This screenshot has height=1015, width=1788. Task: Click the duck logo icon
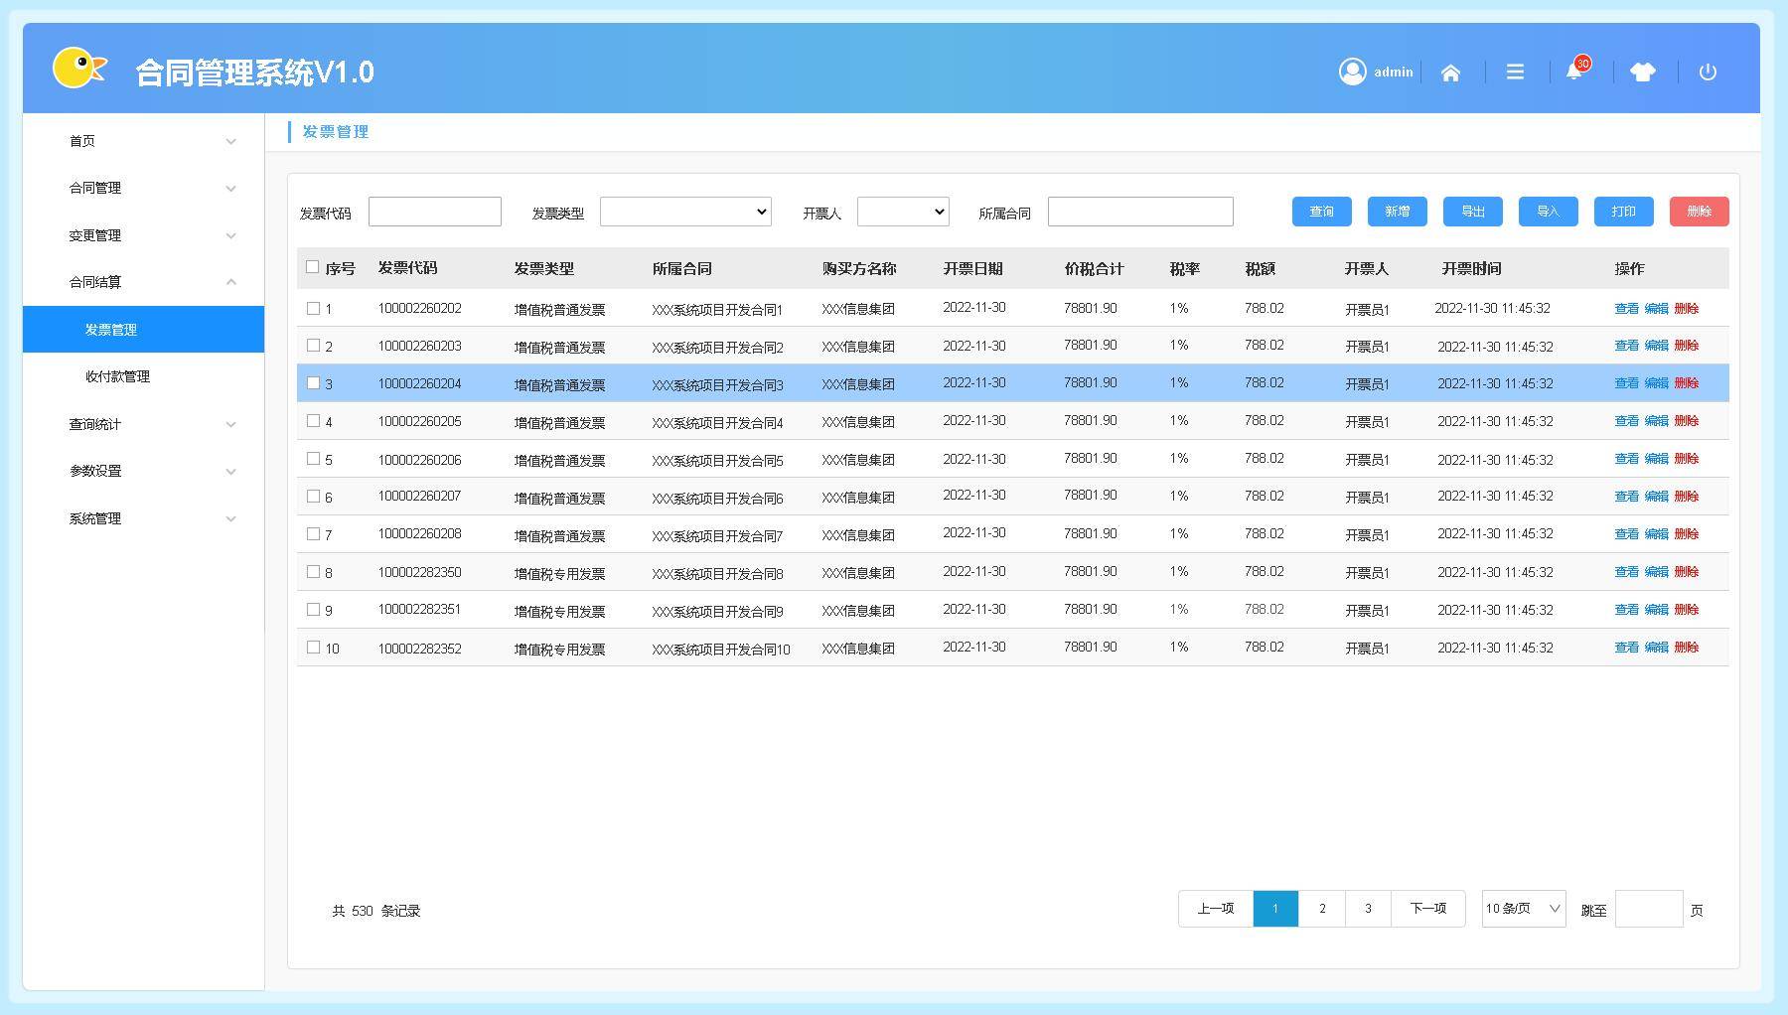pyautogui.click(x=78, y=68)
